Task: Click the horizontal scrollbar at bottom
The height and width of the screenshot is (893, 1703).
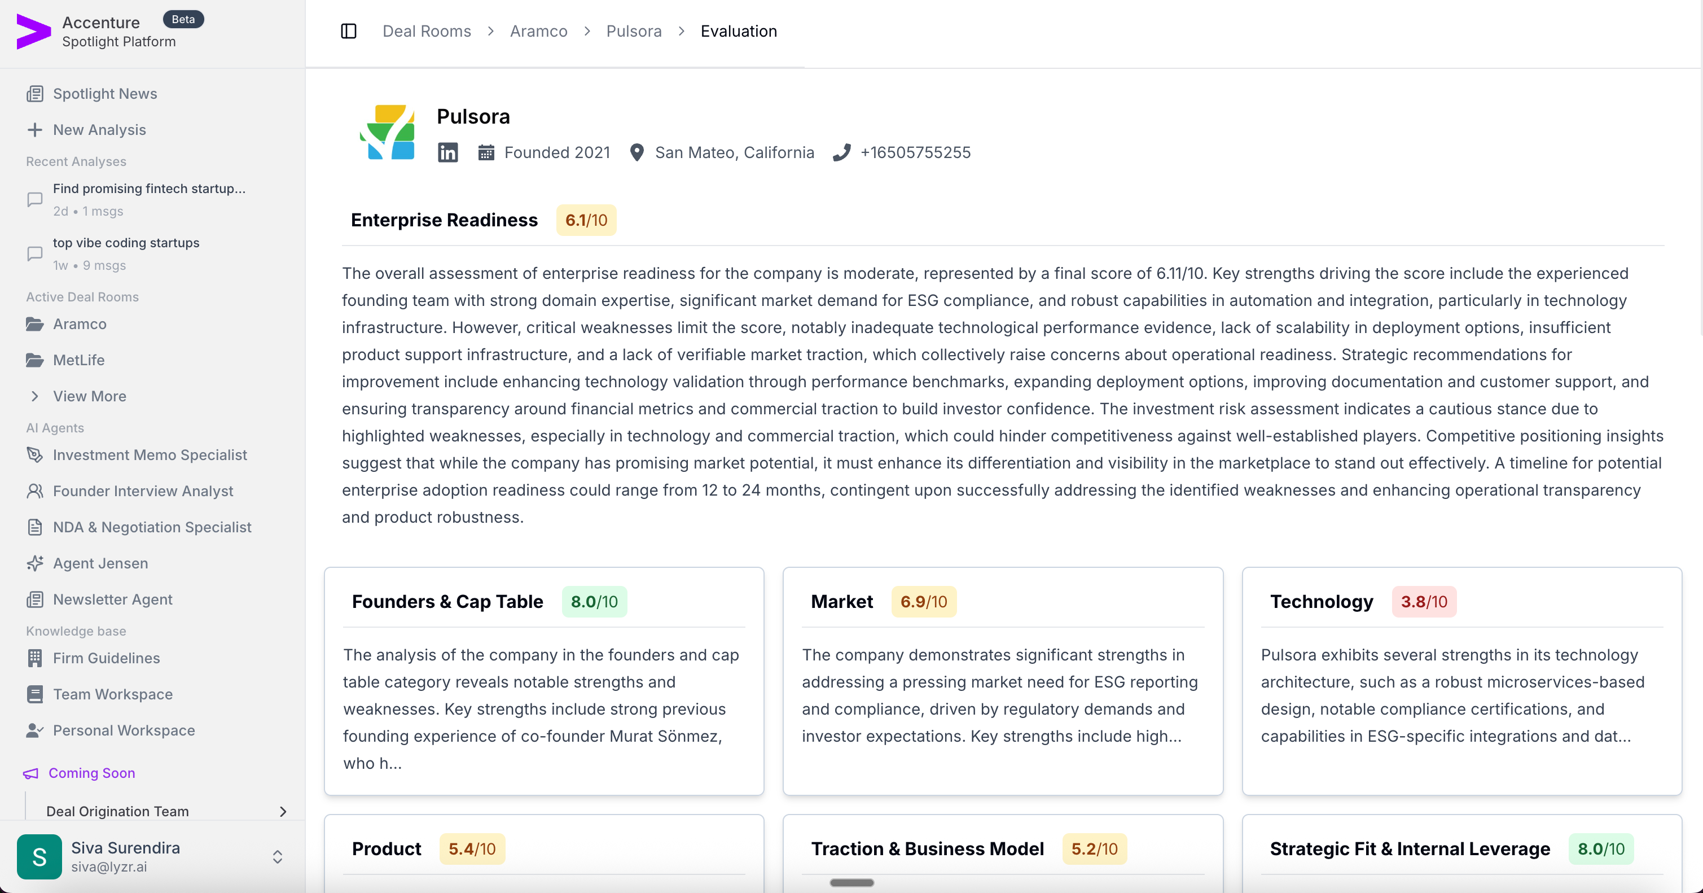Action: click(x=852, y=883)
